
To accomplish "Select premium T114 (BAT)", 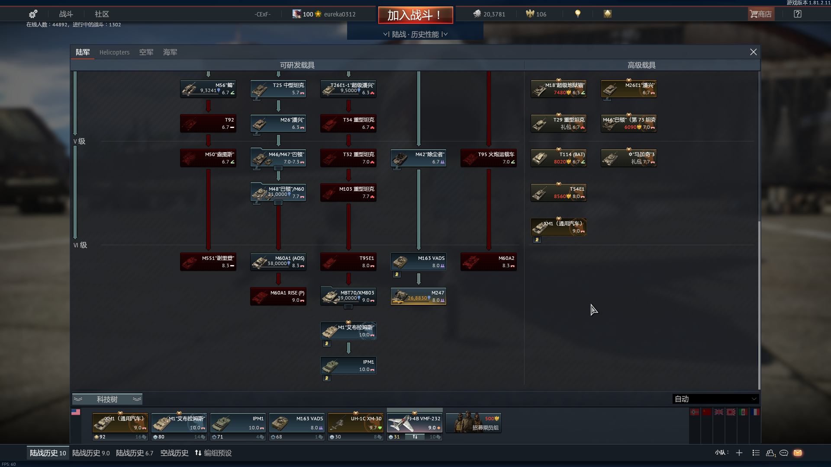I will point(559,158).
